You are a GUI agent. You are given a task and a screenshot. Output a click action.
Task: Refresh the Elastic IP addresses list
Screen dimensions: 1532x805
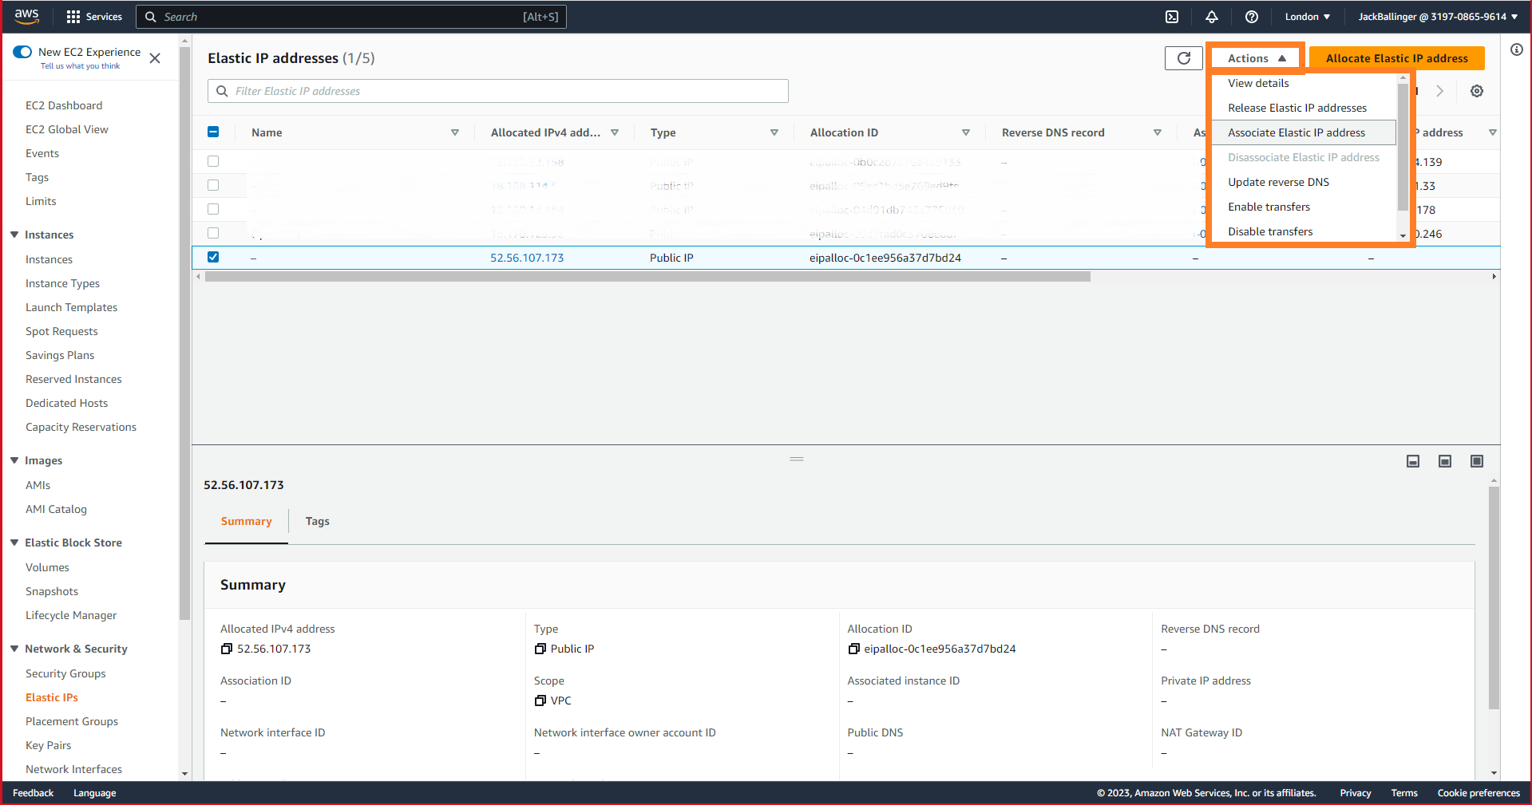(x=1184, y=58)
